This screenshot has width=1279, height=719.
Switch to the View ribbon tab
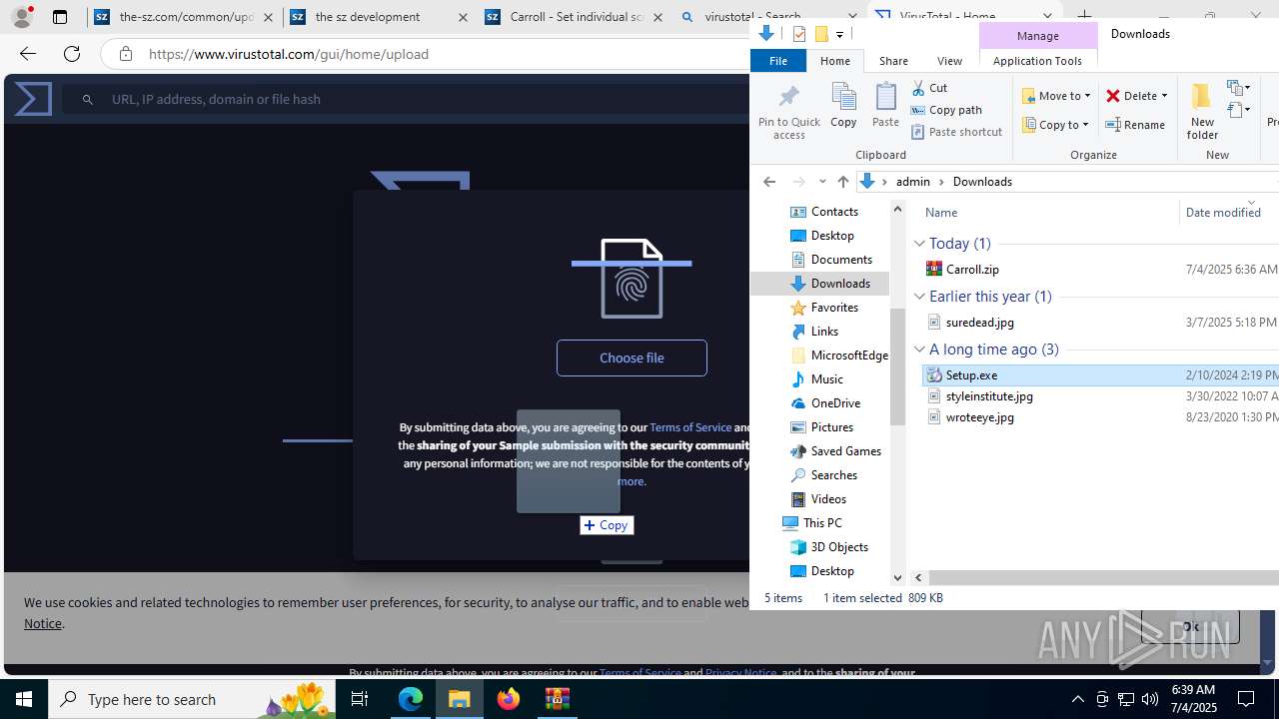tap(949, 61)
